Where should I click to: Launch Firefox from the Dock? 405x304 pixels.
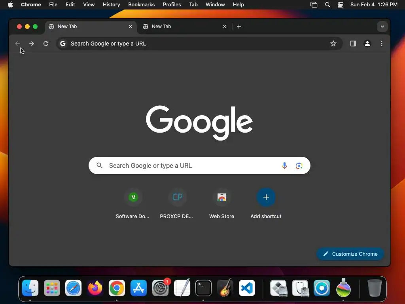click(x=95, y=288)
